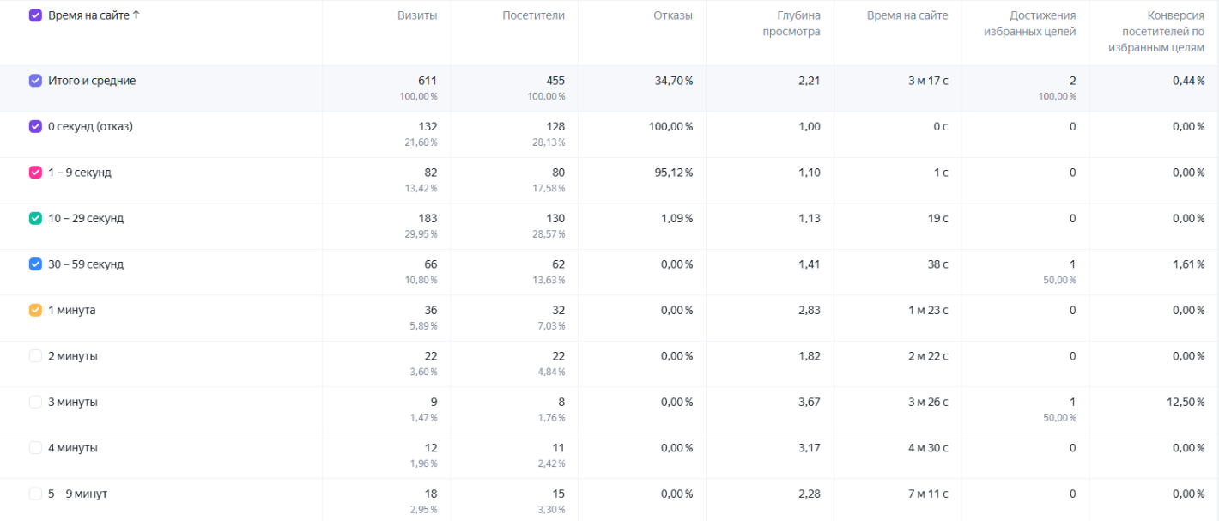Image resolution: width=1219 pixels, height=521 pixels.
Task: Uncheck the 0 секунд (отказ) checkbox
Action: [x=35, y=126]
